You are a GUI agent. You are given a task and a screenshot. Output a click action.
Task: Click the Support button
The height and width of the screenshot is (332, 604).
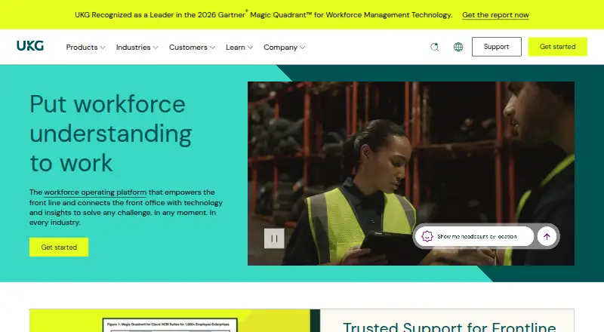click(x=497, y=47)
